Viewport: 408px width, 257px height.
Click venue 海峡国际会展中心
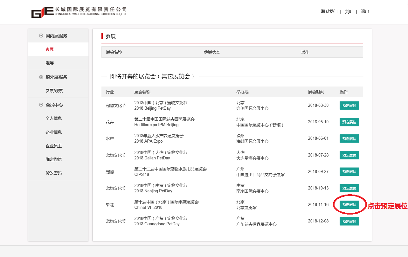pyautogui.click(x=252, y=141)
